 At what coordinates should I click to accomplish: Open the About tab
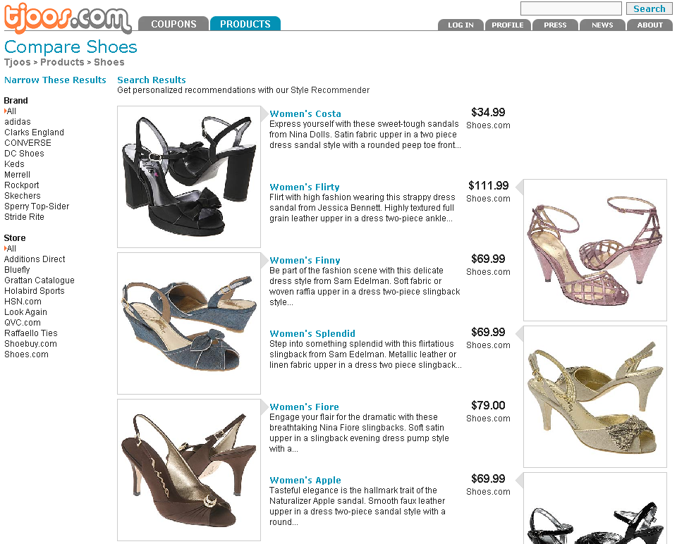tap(649, 25)
